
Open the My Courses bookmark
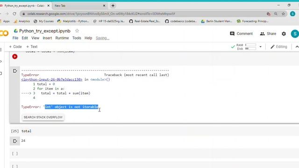[x=43, y=21]
